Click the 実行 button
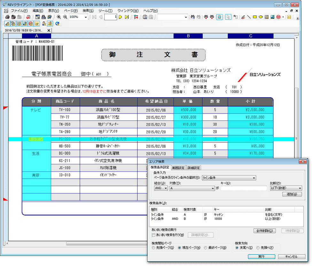This screenshot has height=266, width=312. point(261,256)
